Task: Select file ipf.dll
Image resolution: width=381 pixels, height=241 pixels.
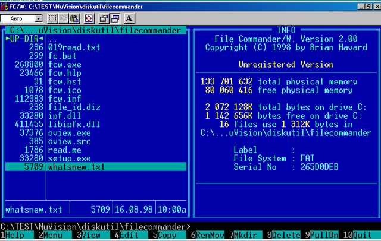Action: tap(64, 116)
